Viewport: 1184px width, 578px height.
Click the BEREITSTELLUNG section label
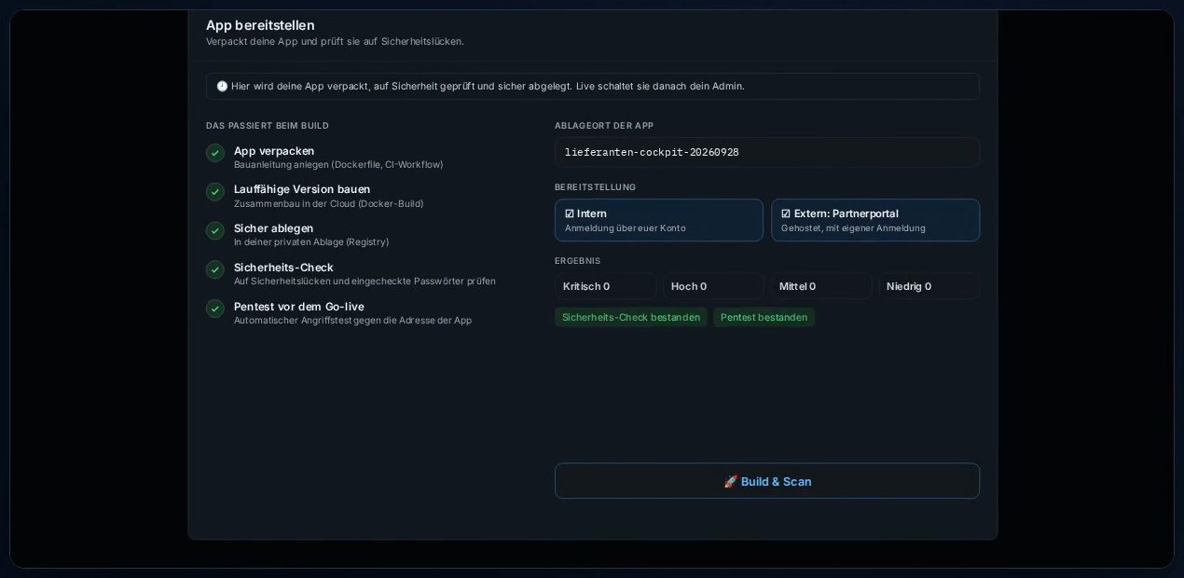(596, 187)
